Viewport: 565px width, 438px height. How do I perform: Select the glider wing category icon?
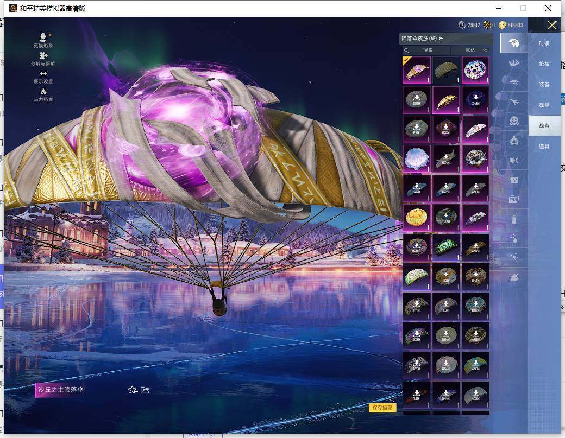514,62
